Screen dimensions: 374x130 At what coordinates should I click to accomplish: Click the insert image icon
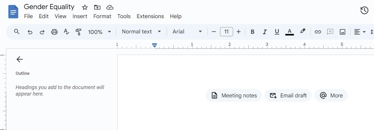[x=343, y=32]
